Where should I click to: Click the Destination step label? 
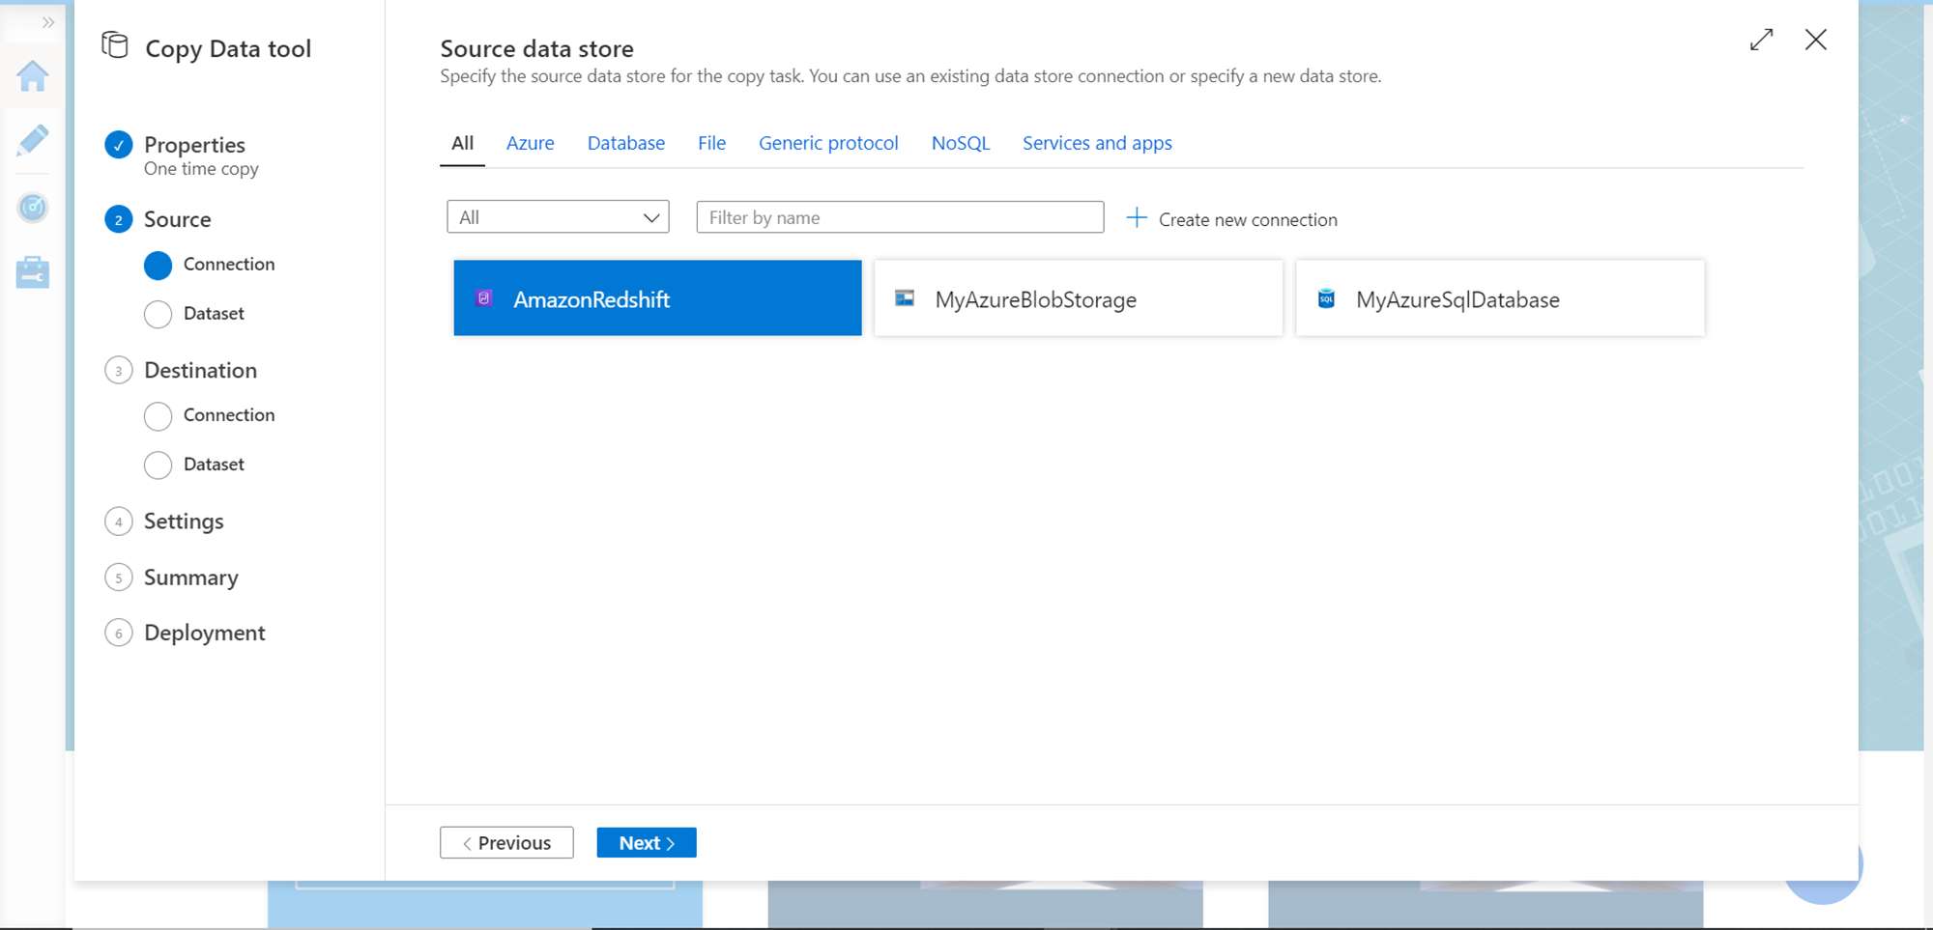pyautogui.click(x=201, y=370)
